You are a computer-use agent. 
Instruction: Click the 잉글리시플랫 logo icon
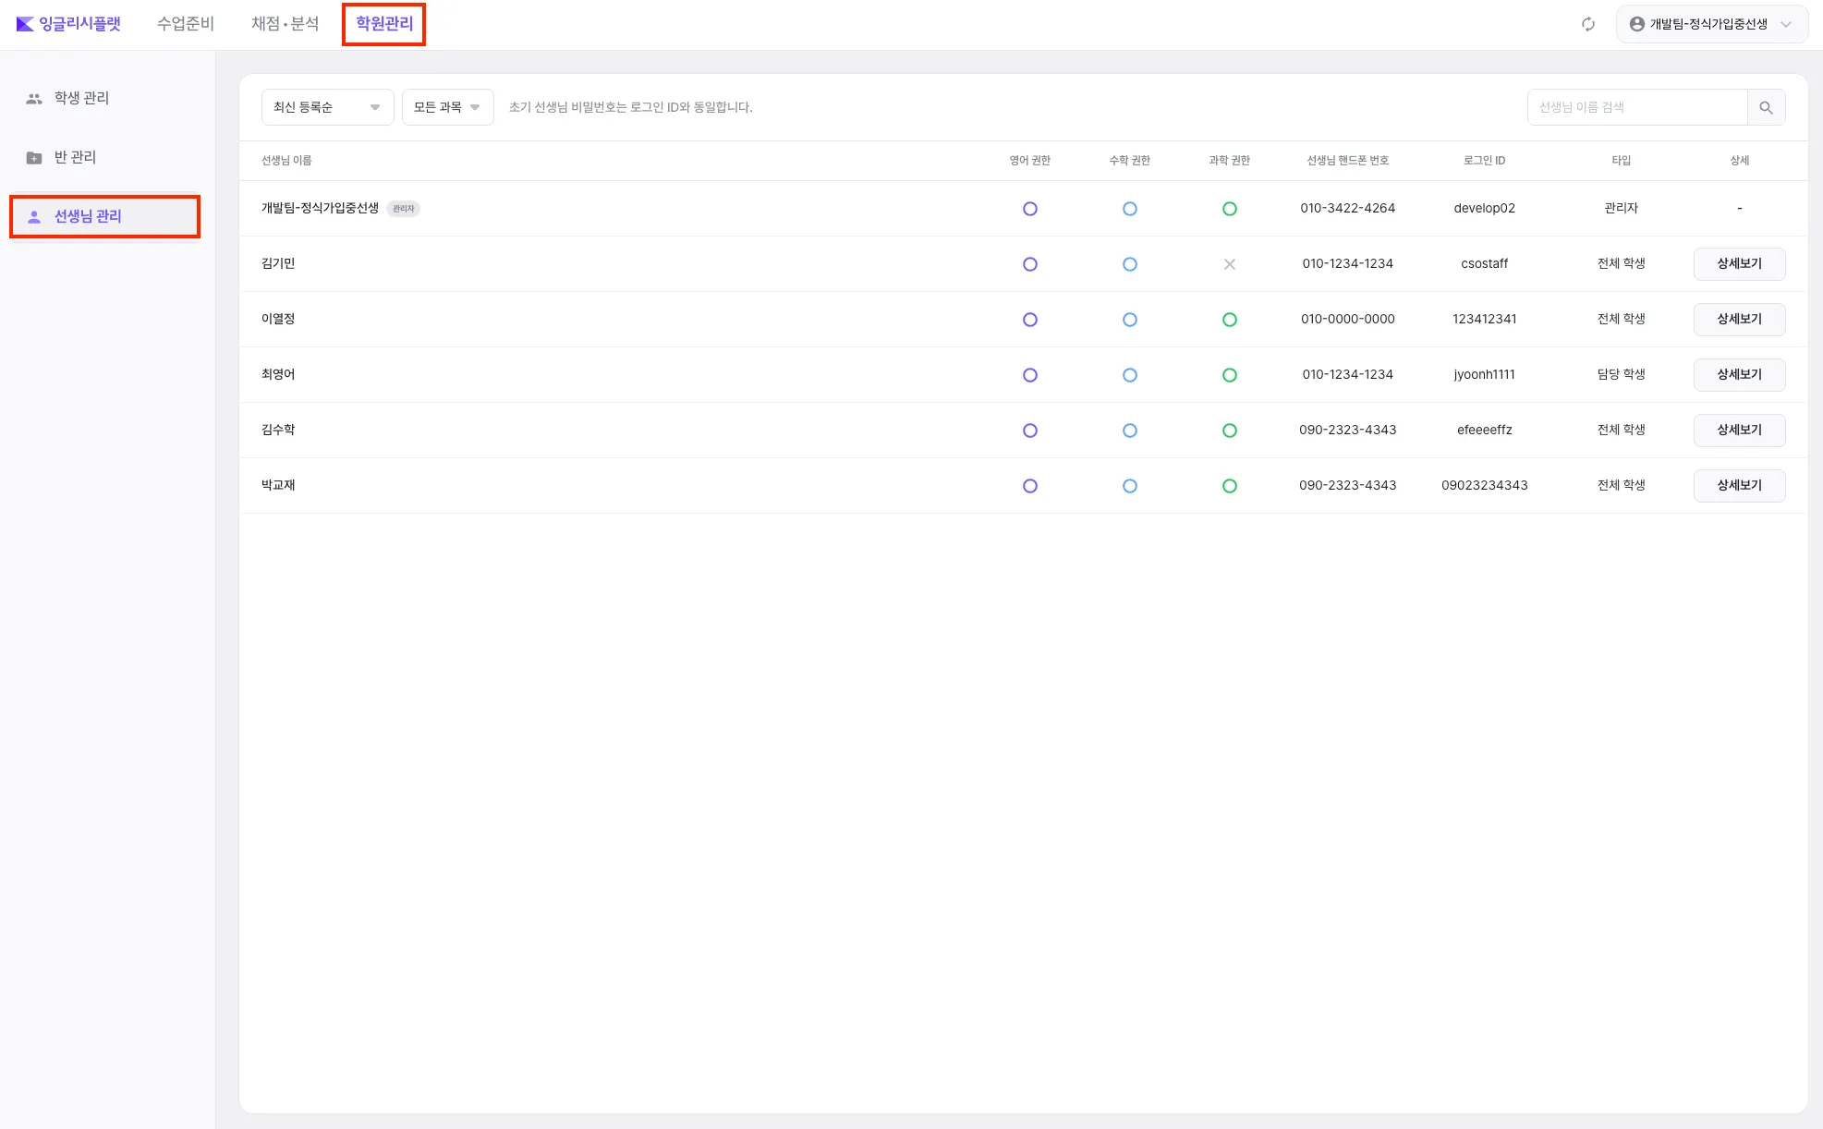tap(25, 24)
